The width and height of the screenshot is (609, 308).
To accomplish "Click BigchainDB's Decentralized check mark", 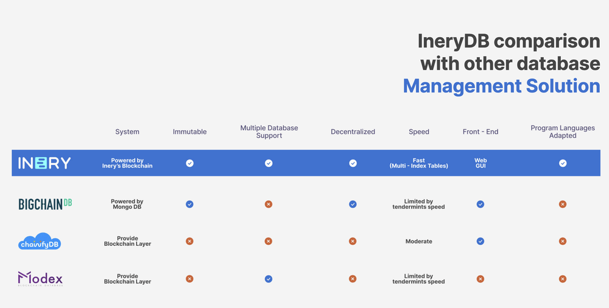I will click(353, 204).
